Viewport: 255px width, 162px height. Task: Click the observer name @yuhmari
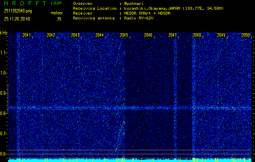pyautogui.click(x=134, y=4)
